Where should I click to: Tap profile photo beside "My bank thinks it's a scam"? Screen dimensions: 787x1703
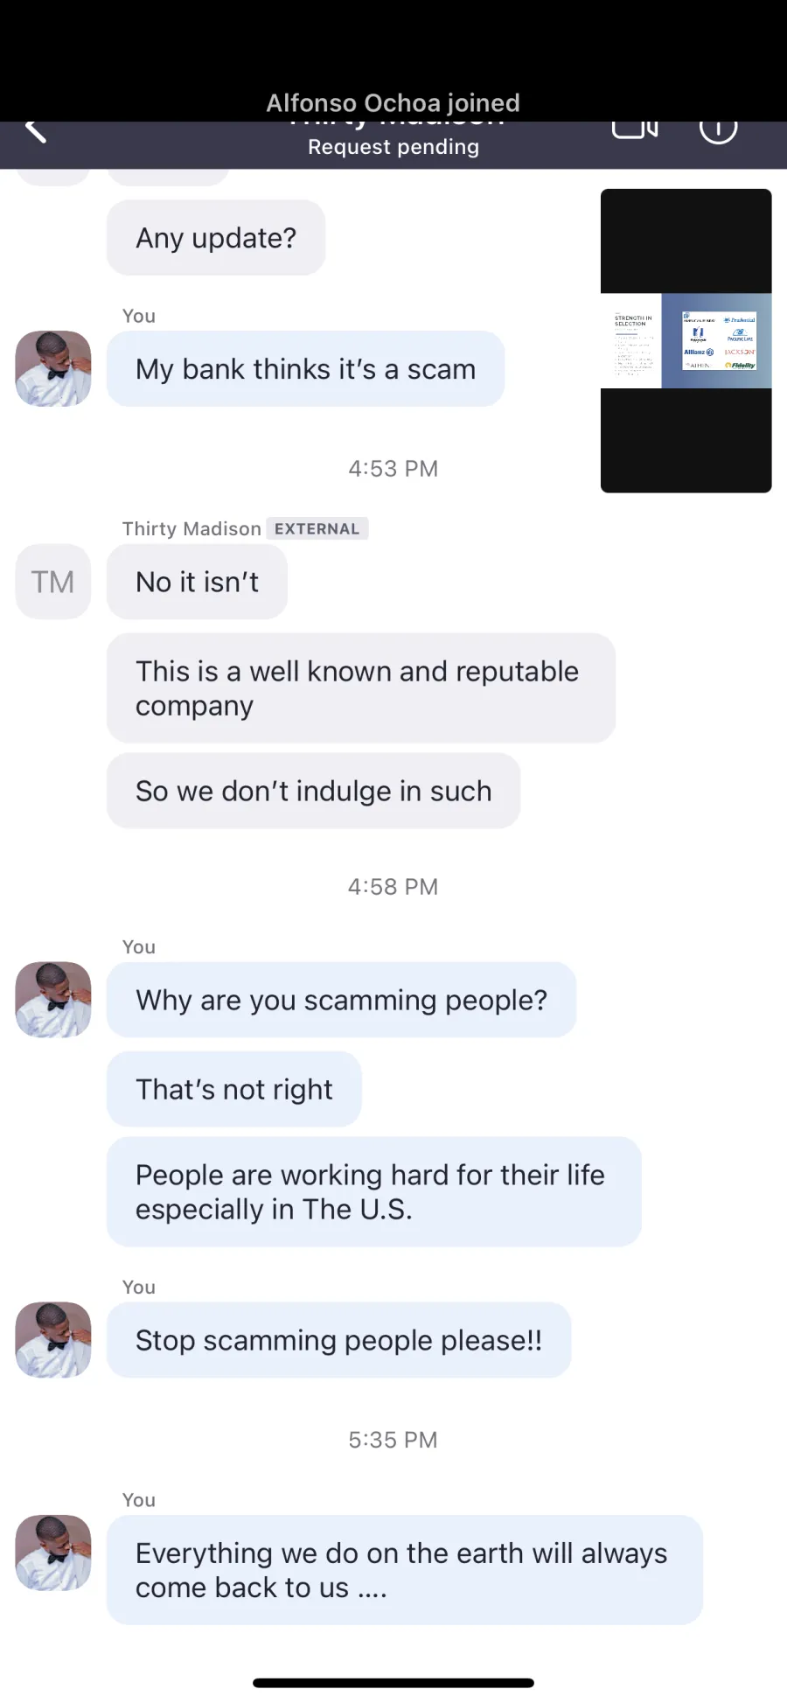[x=53, y=368]
